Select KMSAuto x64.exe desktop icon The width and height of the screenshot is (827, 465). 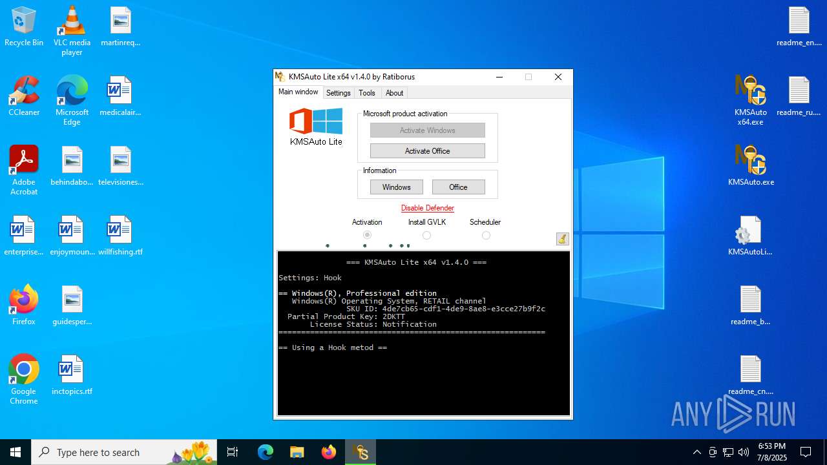click(751, 101)
